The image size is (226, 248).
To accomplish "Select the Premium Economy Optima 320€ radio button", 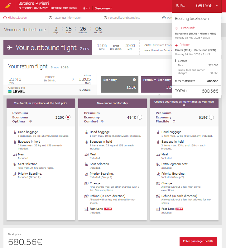I will click(68, 117).
